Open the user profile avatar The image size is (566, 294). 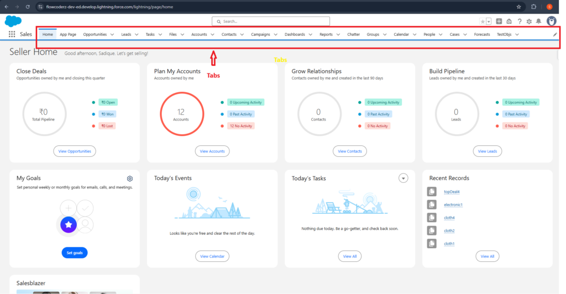(x=551, y=21)
